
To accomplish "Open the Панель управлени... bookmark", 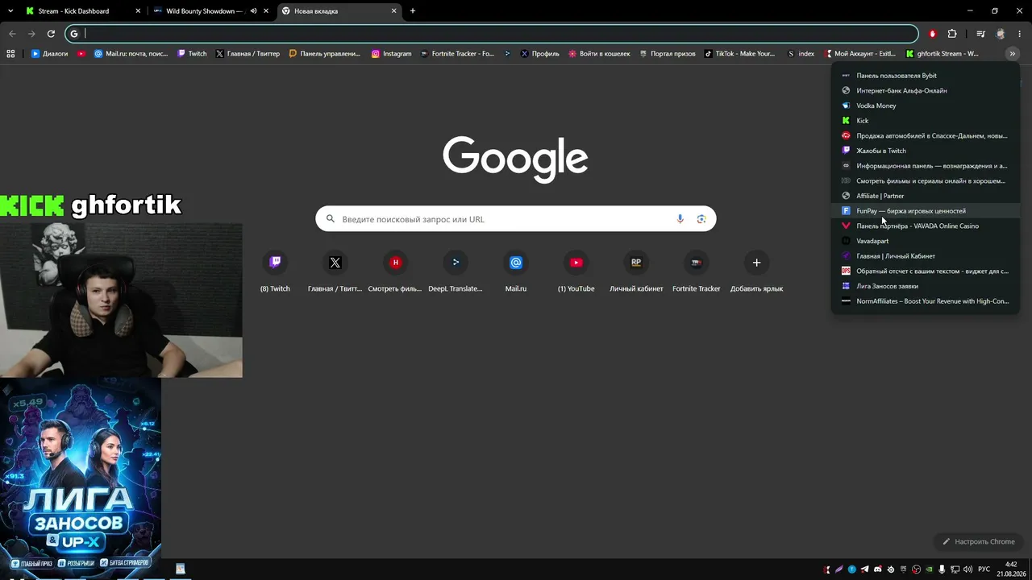I will point(324,54).
